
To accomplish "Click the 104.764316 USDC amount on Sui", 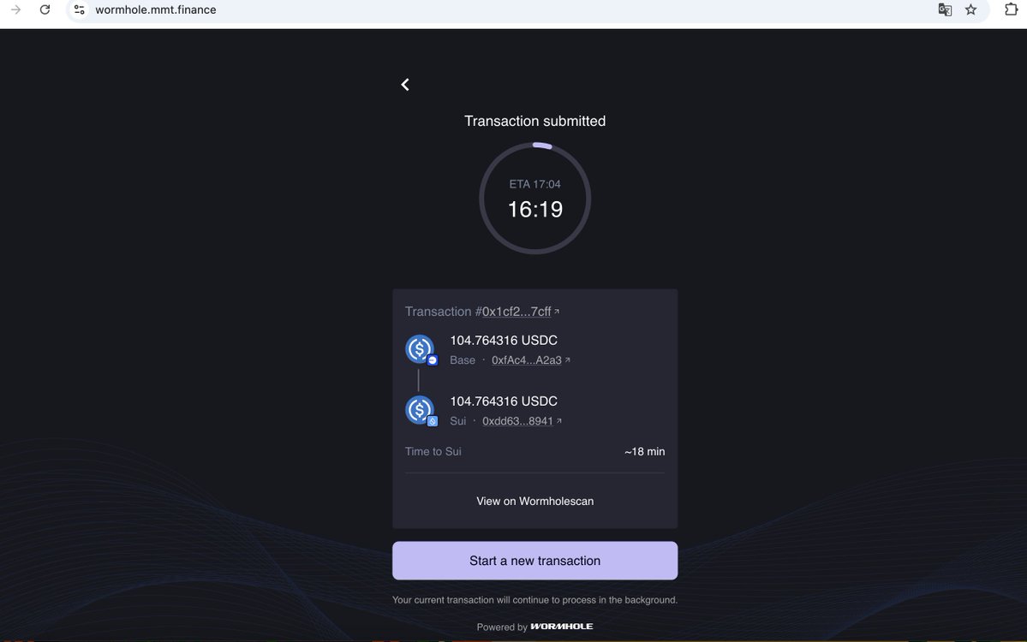I will coord(504,401).
